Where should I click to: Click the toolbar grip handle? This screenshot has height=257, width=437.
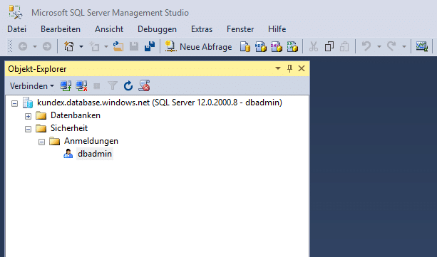pos(11,46)
